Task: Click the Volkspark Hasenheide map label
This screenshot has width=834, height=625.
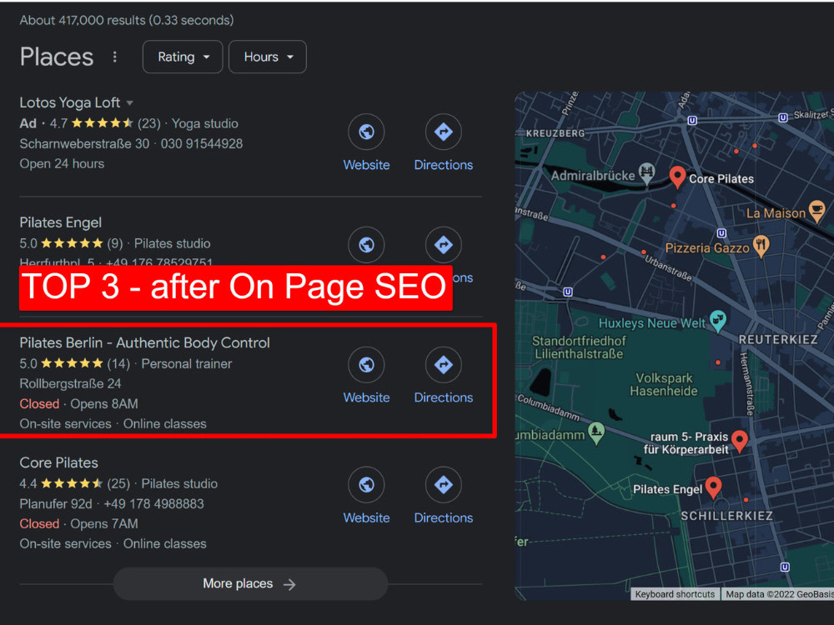Action: 664,385
